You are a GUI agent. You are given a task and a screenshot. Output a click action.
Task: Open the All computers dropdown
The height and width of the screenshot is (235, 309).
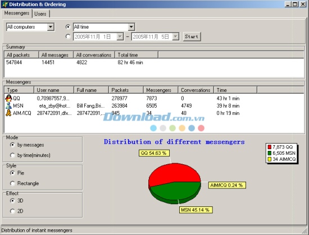[51, 27]
